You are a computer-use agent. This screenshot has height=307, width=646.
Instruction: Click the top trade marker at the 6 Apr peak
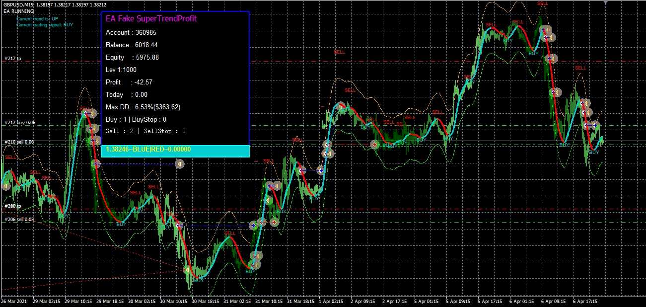(x=545, y=30)
